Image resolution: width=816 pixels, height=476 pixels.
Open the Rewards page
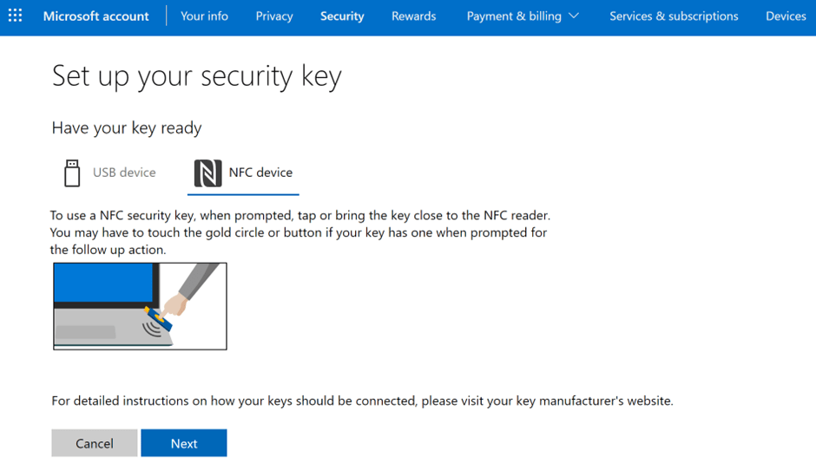pos(413,16)
